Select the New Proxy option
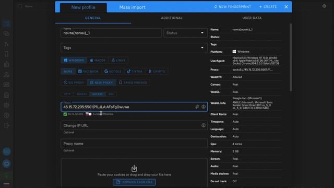The image size is (334, 188). pos(101,83)
